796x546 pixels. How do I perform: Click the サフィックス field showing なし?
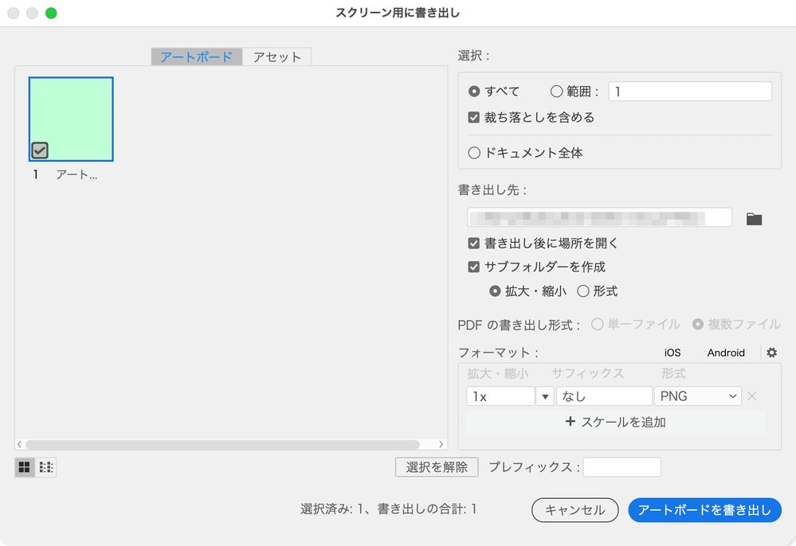[604, 396]
